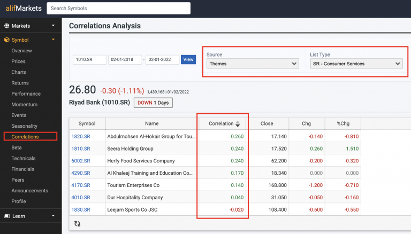411x234 pixels.
Task: Click the Symbol cube icon in sidebar
Action: coord(6,40)
